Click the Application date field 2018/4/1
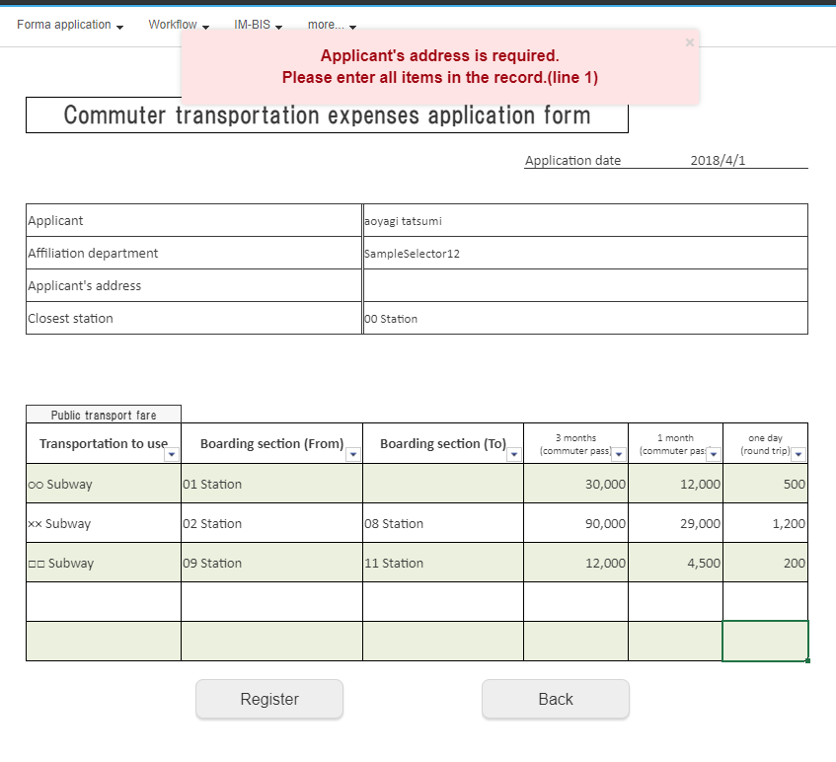Screen dimensions: 836x762 pyautogui.click(x=718, y=161)
